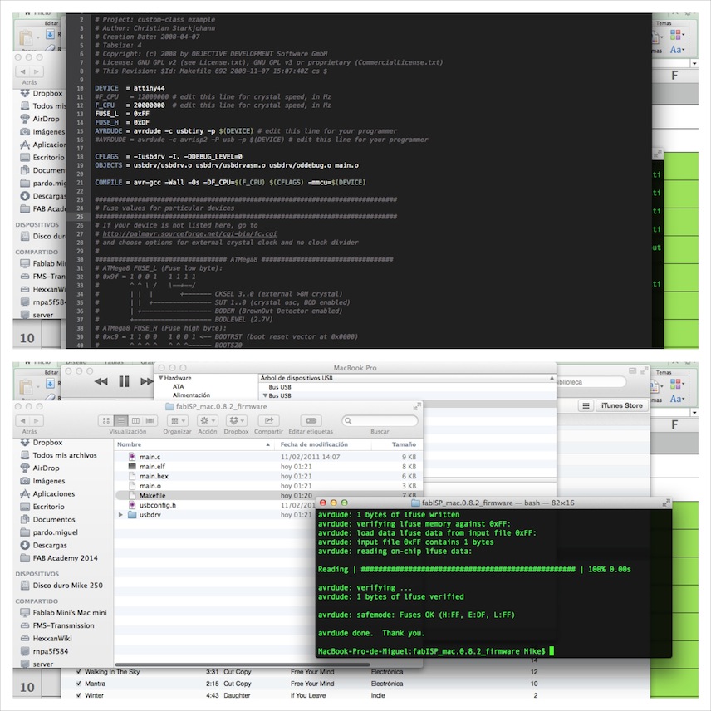This screenshot has height=711, width=711.
Task: Collapse the Hardware tree in MacBook Pro window
Action: click(x=160, y=378)
